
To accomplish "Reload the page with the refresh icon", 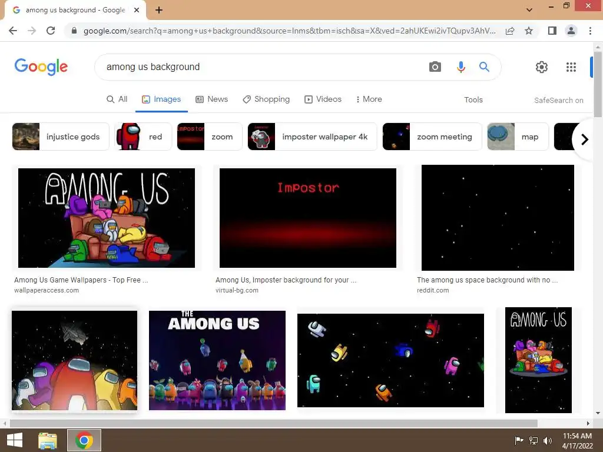I will tap(51, 31).
